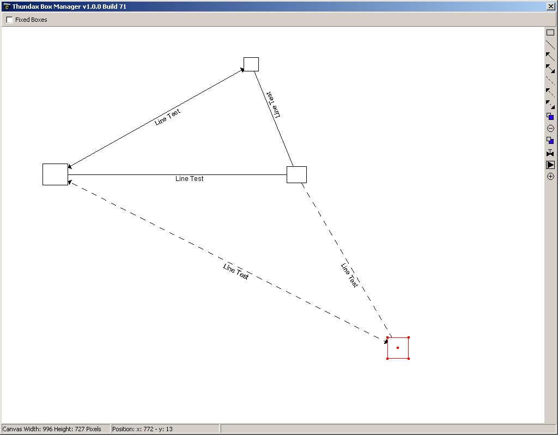The width and height of the screenshot is (558, 435).
Task: Click the circled minus icon
Action: click(x=550, y=129)
